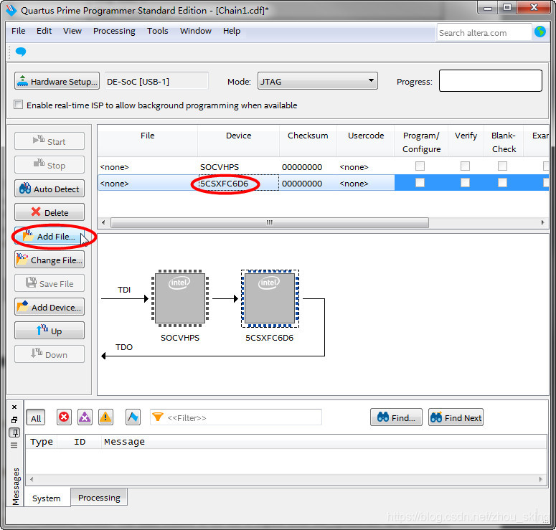
Task: Check Program/Configure for SOCVHPS row
Action: [420, 166]
